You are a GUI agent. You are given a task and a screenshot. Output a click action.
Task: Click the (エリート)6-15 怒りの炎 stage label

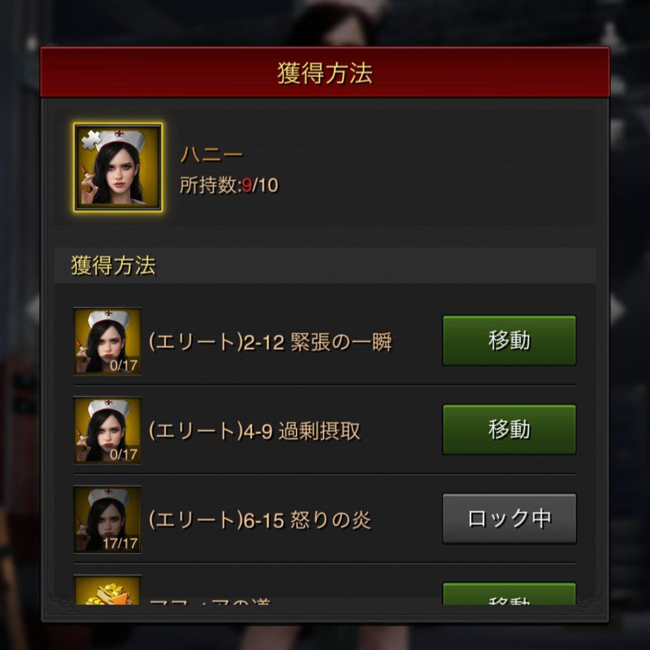pyautogui.click(x=260, y=520)
